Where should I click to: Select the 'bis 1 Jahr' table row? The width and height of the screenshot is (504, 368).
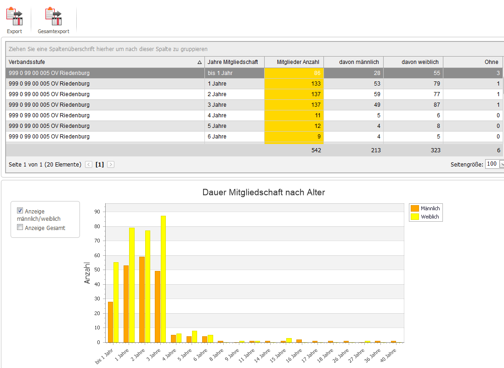[255, 73]
